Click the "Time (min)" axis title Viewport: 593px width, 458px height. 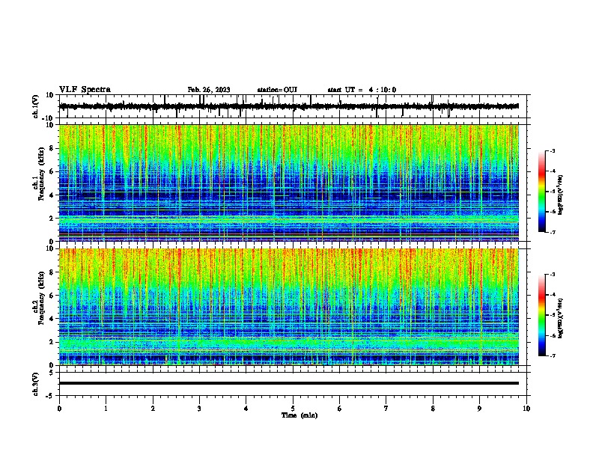[x=299, y=415]
